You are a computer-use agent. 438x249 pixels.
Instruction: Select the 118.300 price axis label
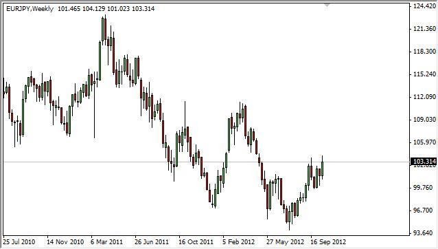tap(424, 52)
